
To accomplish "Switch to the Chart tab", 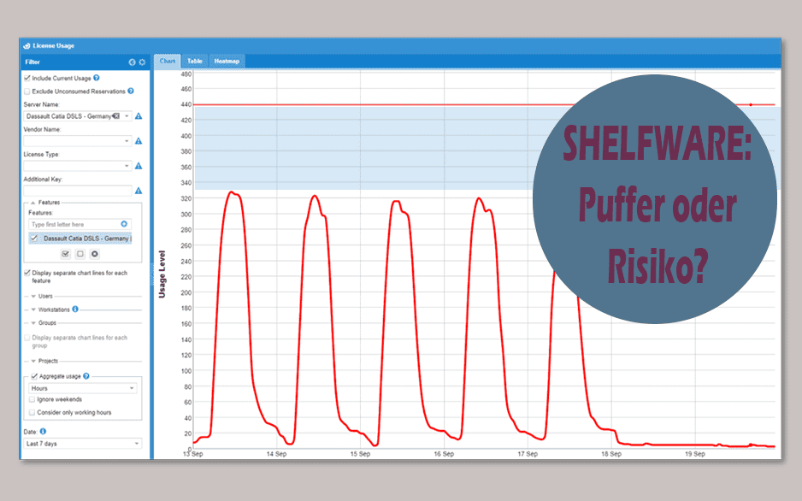I will click(168, 62).
